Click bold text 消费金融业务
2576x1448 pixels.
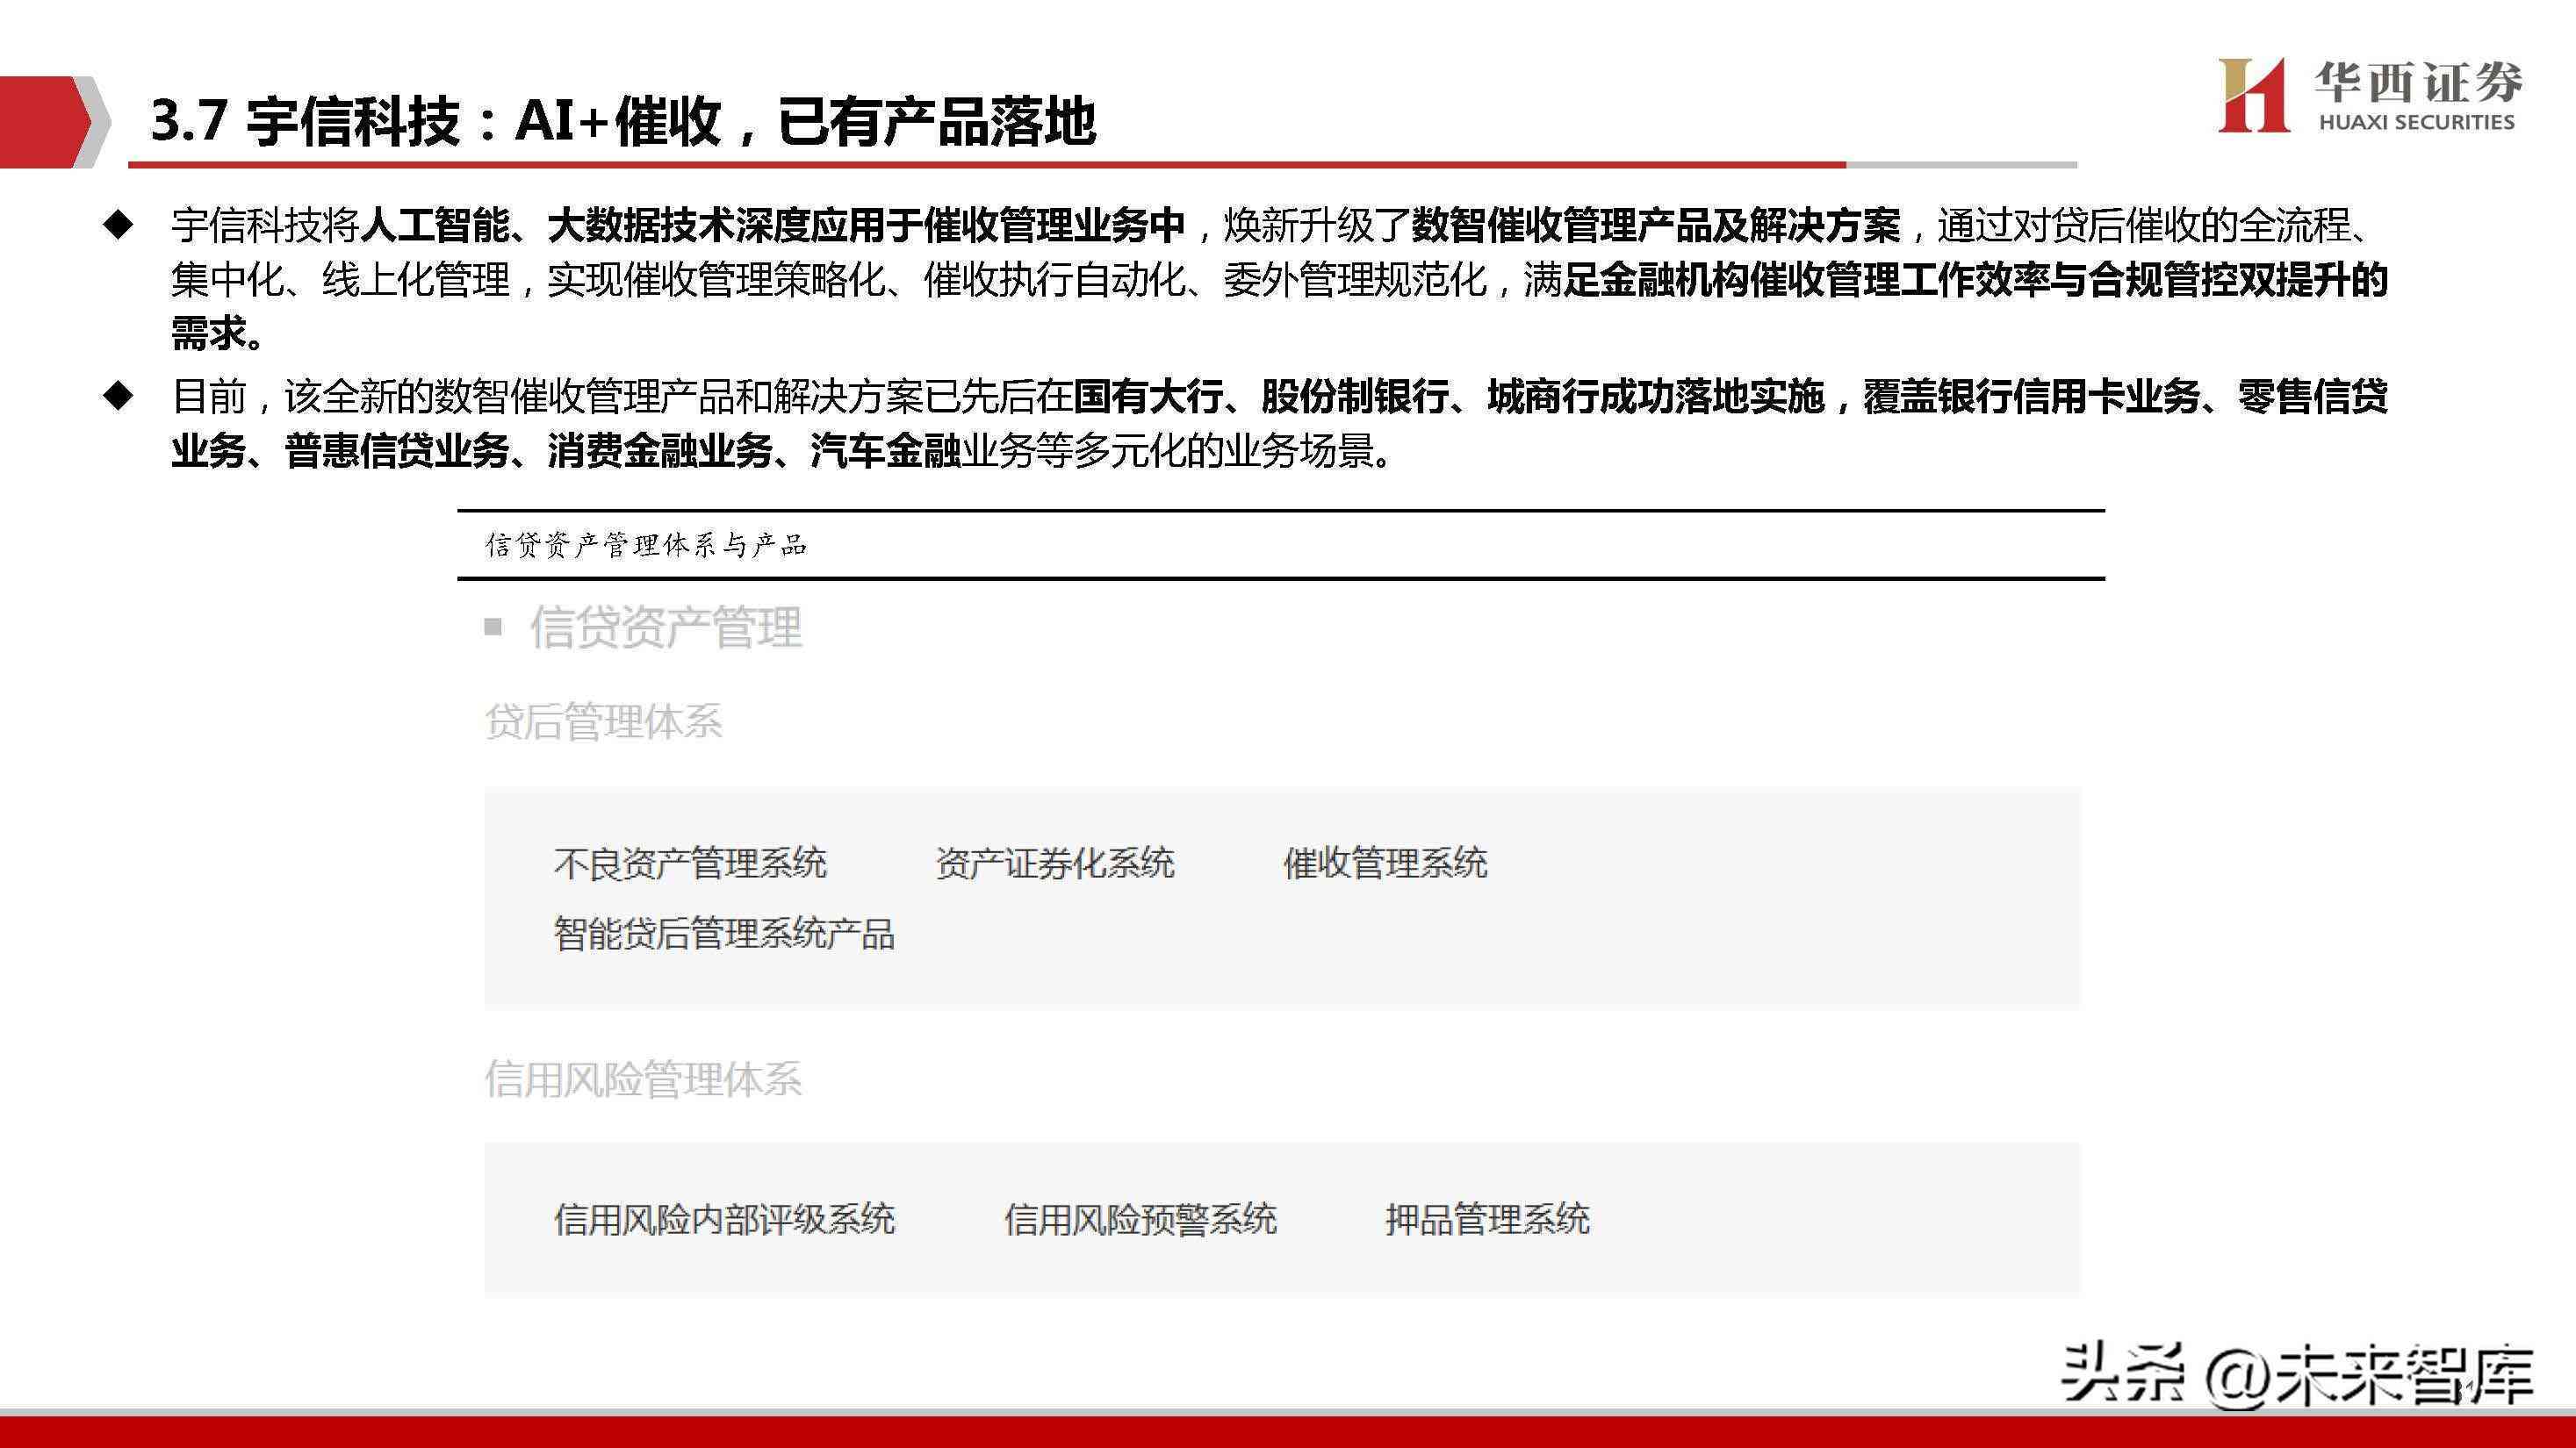tap(659, 451)
